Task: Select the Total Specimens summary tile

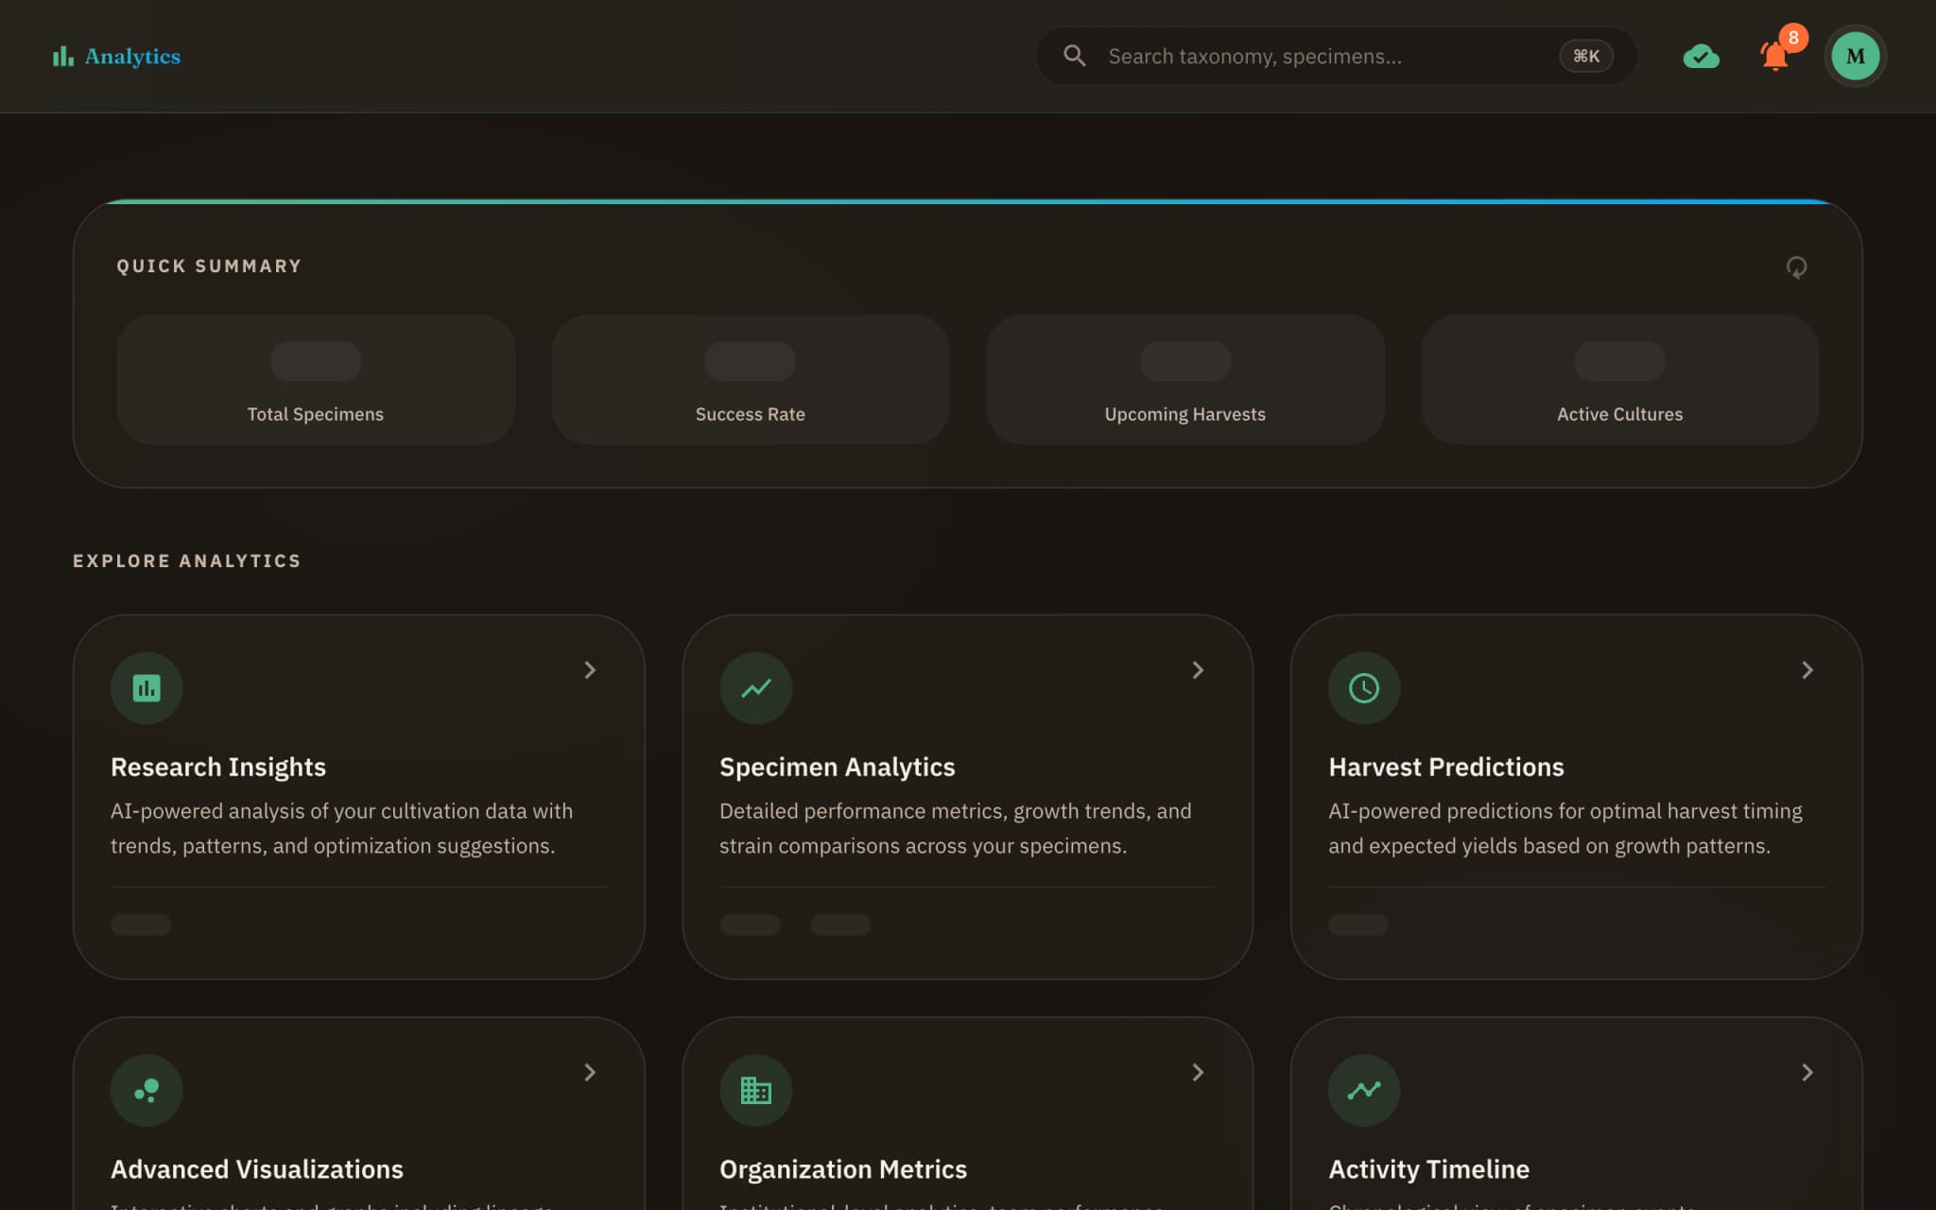Action: click(316, 380)
